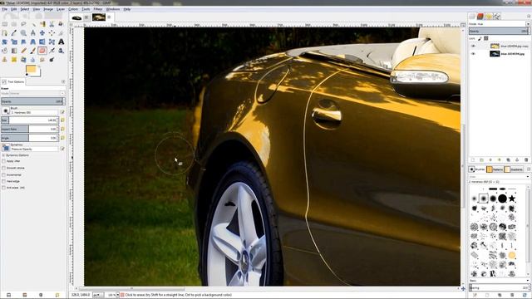Toggle lock pixels brush icon in Layers
This screenshot has height=299, width=532.
pos(480,38)
